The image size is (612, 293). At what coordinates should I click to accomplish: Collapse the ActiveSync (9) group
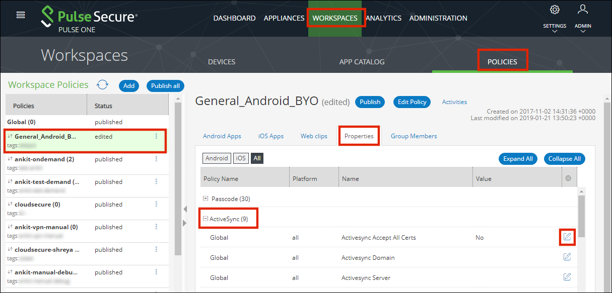(x=206, y=219)
